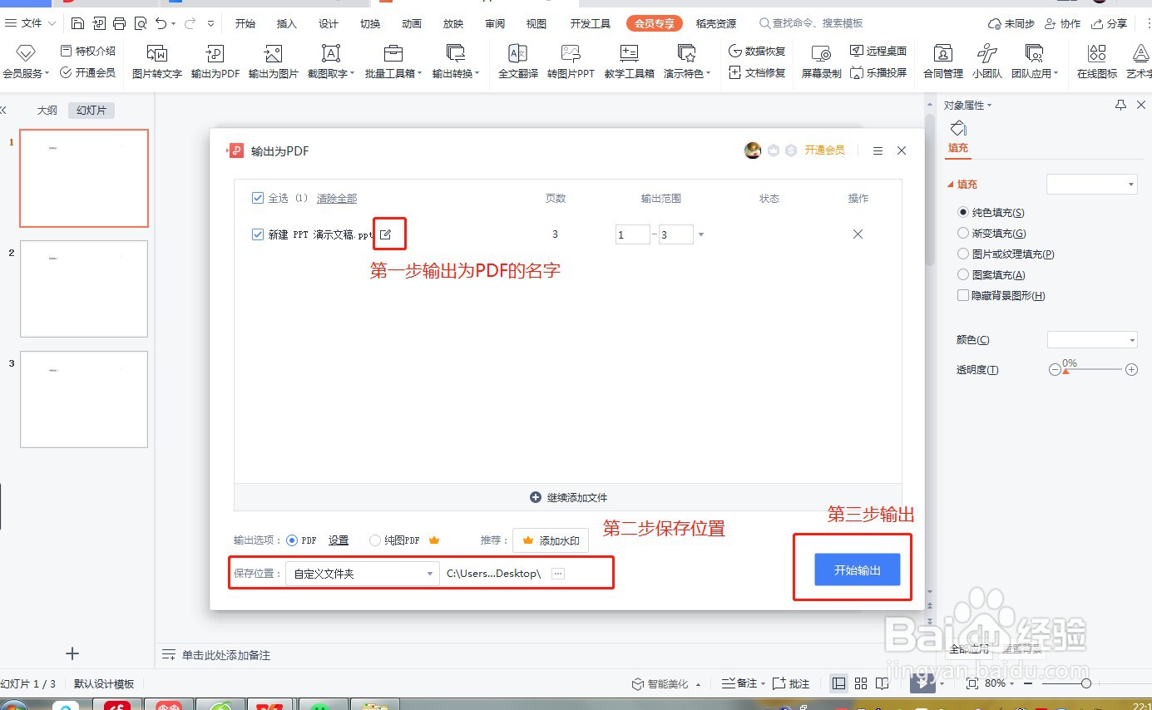The image size is (1152, 710).
Task: Switch to the 开发工具 ribbon tab
Action: coord(590,23)
